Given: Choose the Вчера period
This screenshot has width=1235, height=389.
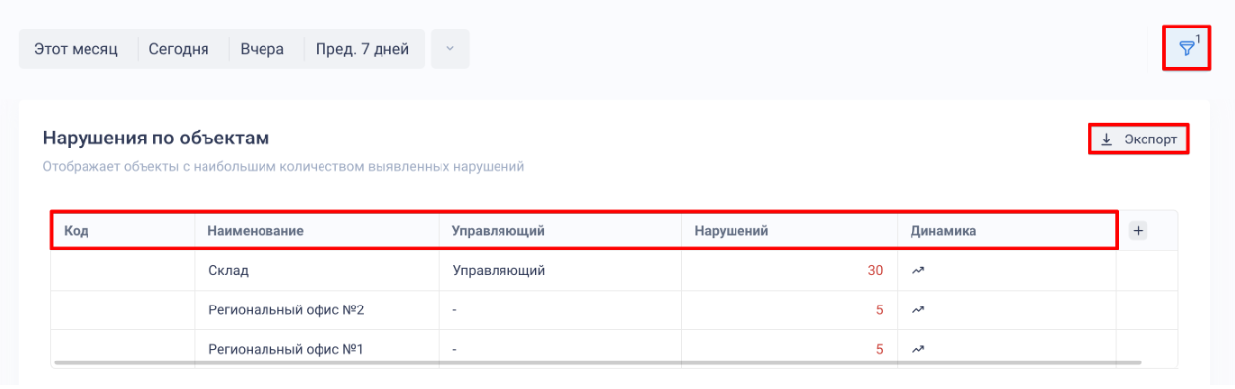Looking at the screenshot, I should click(x=263, y=49).
